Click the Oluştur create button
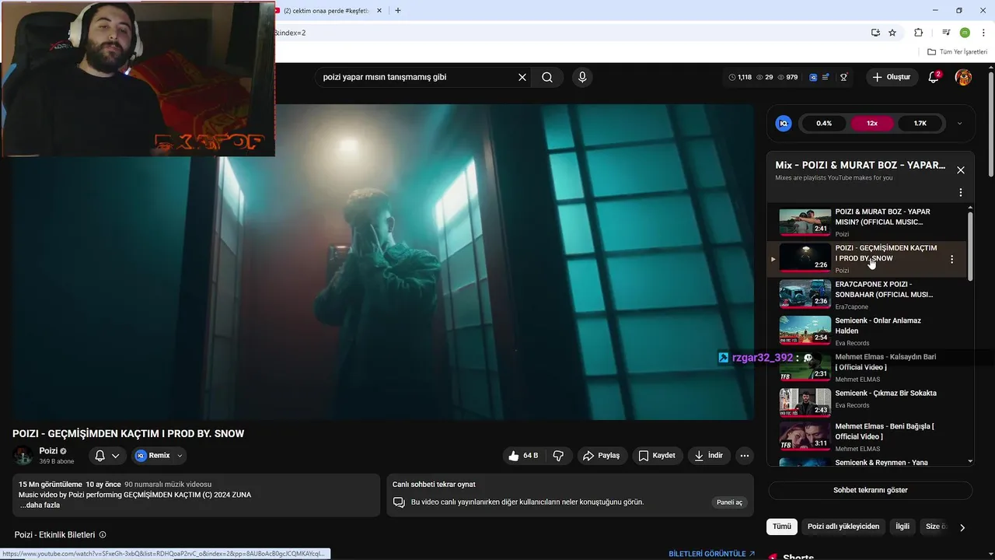995x560 pixels. click(x=891, y=77)
